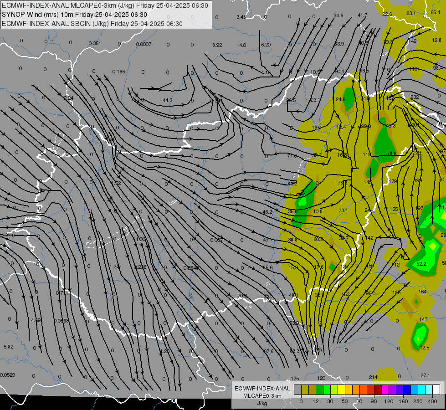Click the bright green legend swatch
Image resolution: width=446 pixels, height=410 pixels.
tap(327, 390)
